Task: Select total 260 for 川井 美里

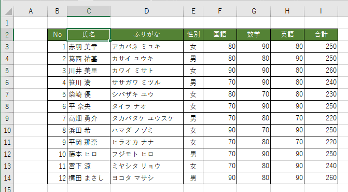Action: pos(321,71)
